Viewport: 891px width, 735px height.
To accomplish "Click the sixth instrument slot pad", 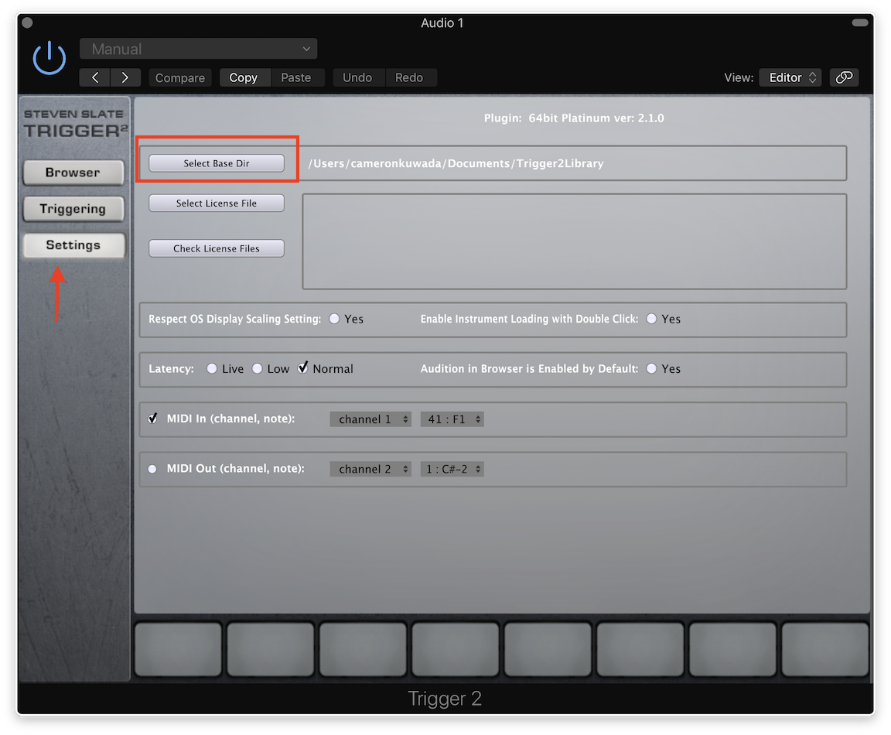I will tap(640, 649).
